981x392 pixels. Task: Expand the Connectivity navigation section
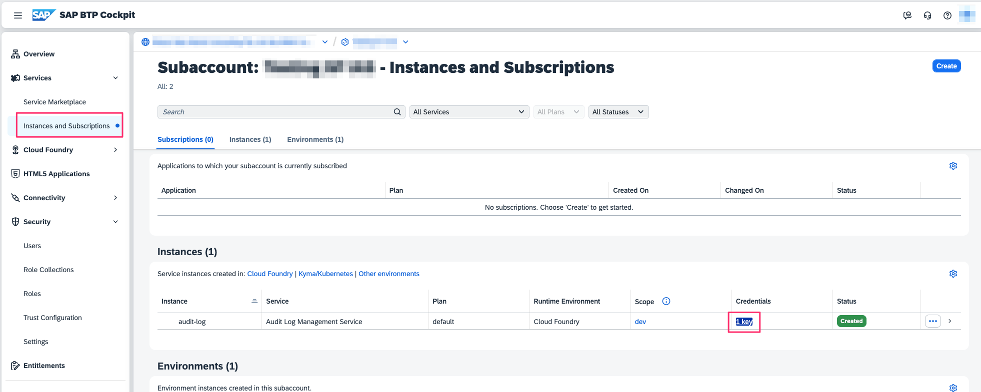coord(115,198)
